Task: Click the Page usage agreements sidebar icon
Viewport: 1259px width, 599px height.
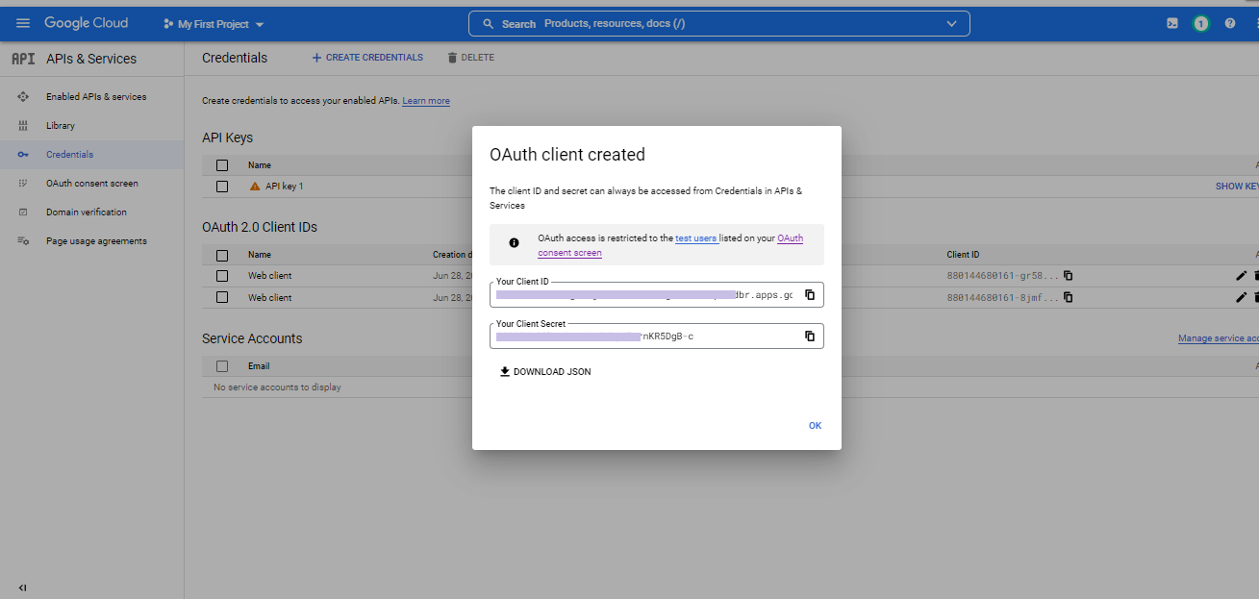Action: coord(23,241)
